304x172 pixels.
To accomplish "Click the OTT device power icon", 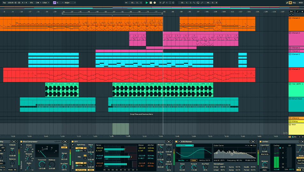I will click(72, 141).
